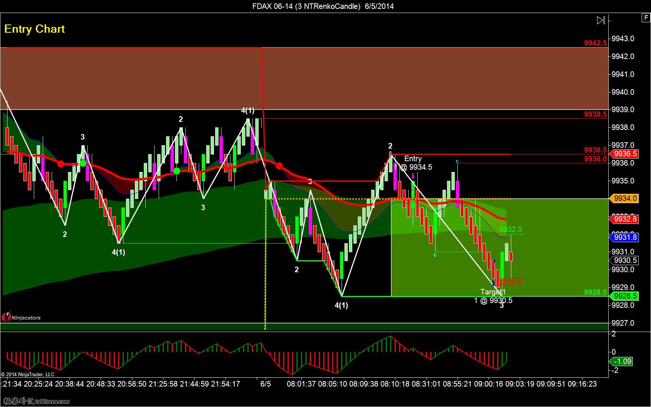Click the green 9932.0 level label

pyautogui.click(x=511, y=229)
